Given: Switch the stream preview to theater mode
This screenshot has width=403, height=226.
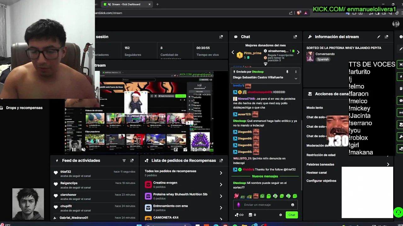Looking at the screenshot, I should tap(185, 149).
